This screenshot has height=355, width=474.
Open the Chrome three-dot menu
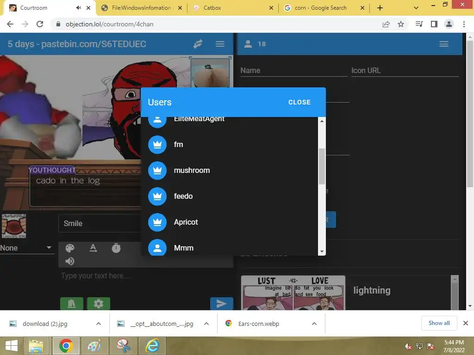click(x=464, y=24)
